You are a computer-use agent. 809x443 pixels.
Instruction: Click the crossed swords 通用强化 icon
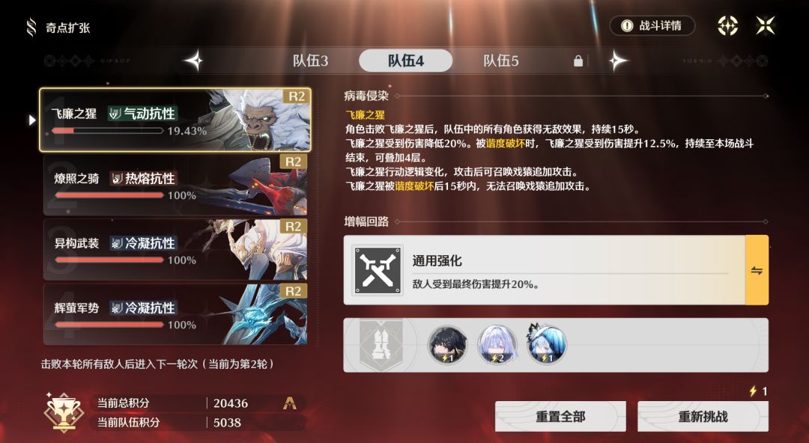[377, 270]
